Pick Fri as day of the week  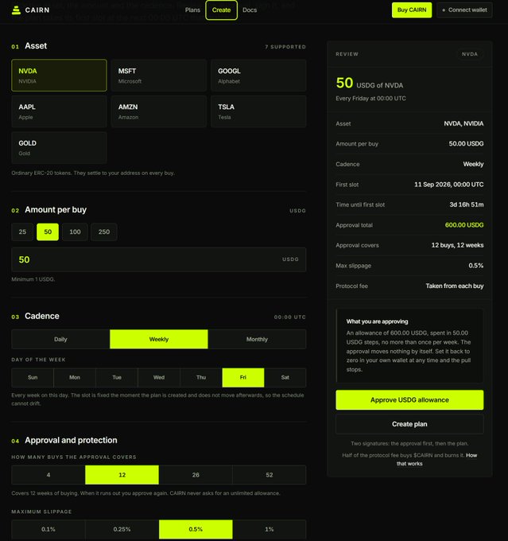point(243,377)
